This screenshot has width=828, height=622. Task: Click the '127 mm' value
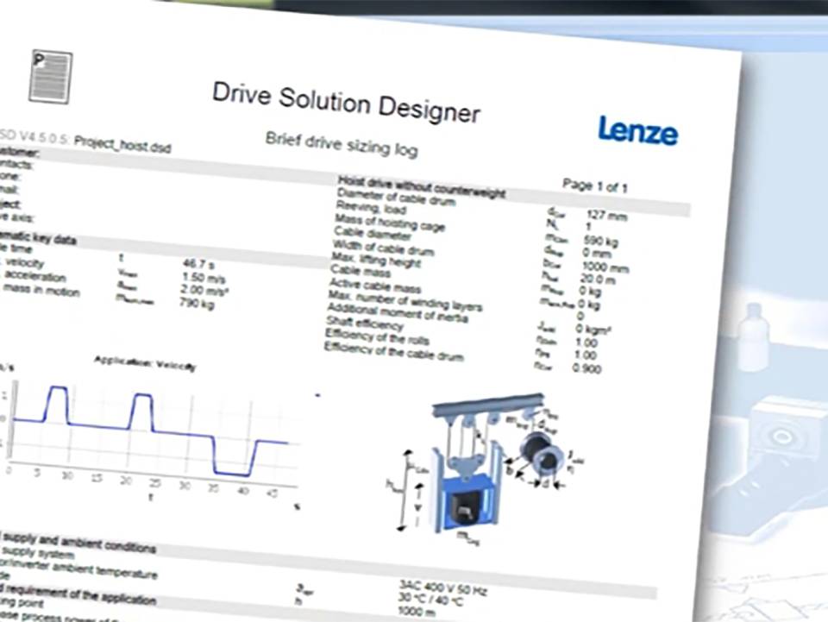coord(606,216)
